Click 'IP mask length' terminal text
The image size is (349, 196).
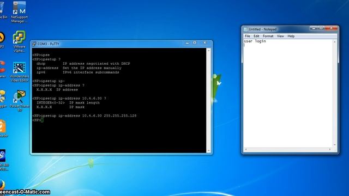tap(85, 103)
